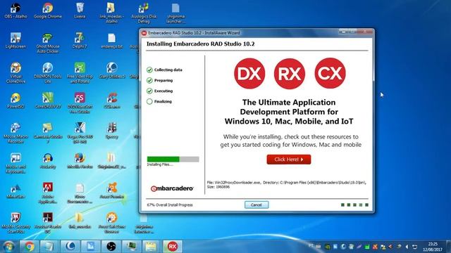
Task: Open OBS shortcut on desktop
Action: pos(16,11)
